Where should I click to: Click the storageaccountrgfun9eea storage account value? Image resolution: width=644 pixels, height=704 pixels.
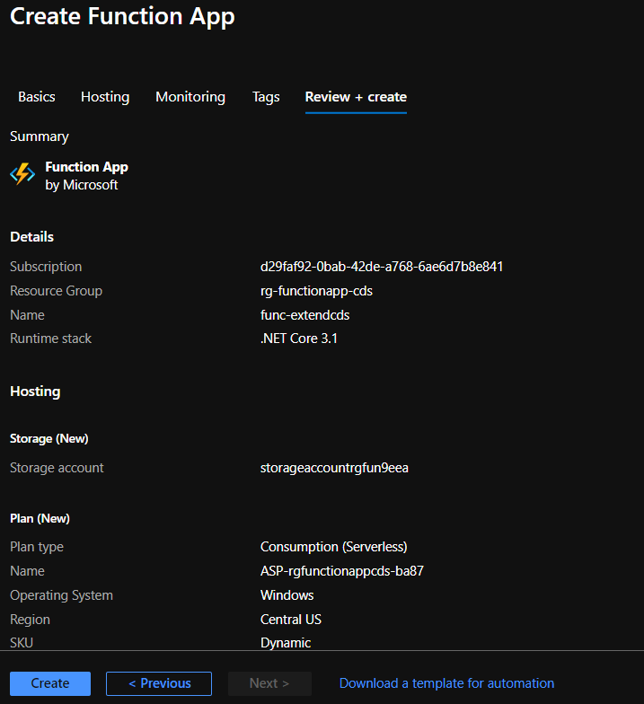[334, 468]
